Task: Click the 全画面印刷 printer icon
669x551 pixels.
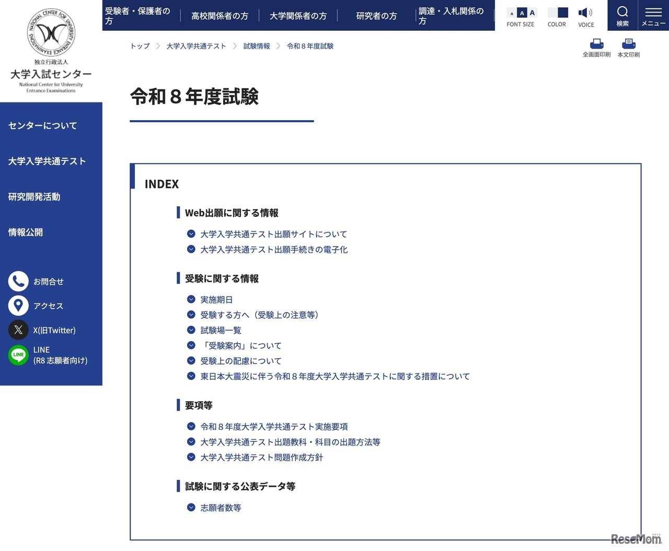Action: [596, 43]
